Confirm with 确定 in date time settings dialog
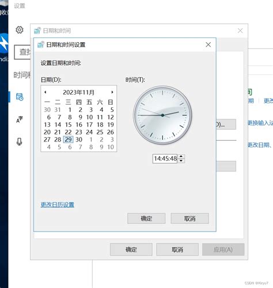 pyautogui.click(x=146, y=218)
